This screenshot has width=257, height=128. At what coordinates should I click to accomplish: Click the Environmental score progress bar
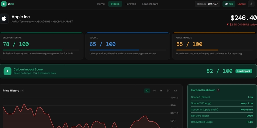[x=41, y=50]
